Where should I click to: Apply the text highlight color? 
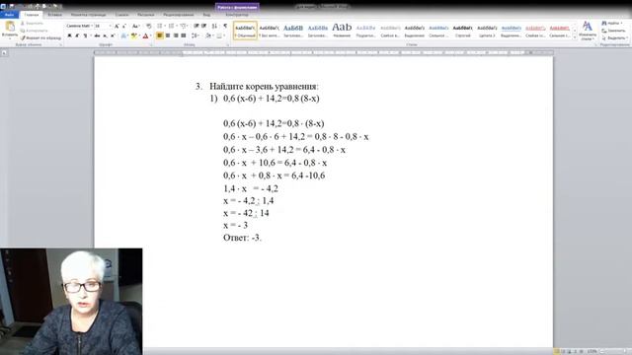pyautogui.click(x=134, y=35)
